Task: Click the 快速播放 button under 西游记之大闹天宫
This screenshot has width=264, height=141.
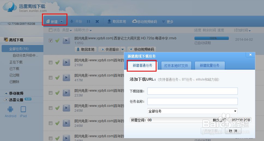Action: [x=109, y=49]
